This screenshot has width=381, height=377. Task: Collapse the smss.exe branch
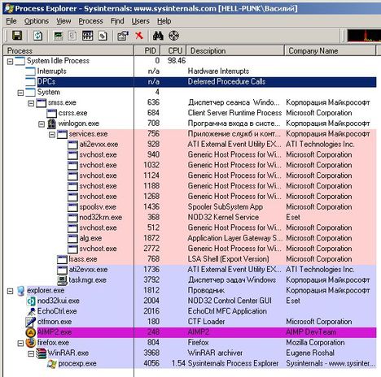pyautogui.click(x=31, y=103)
